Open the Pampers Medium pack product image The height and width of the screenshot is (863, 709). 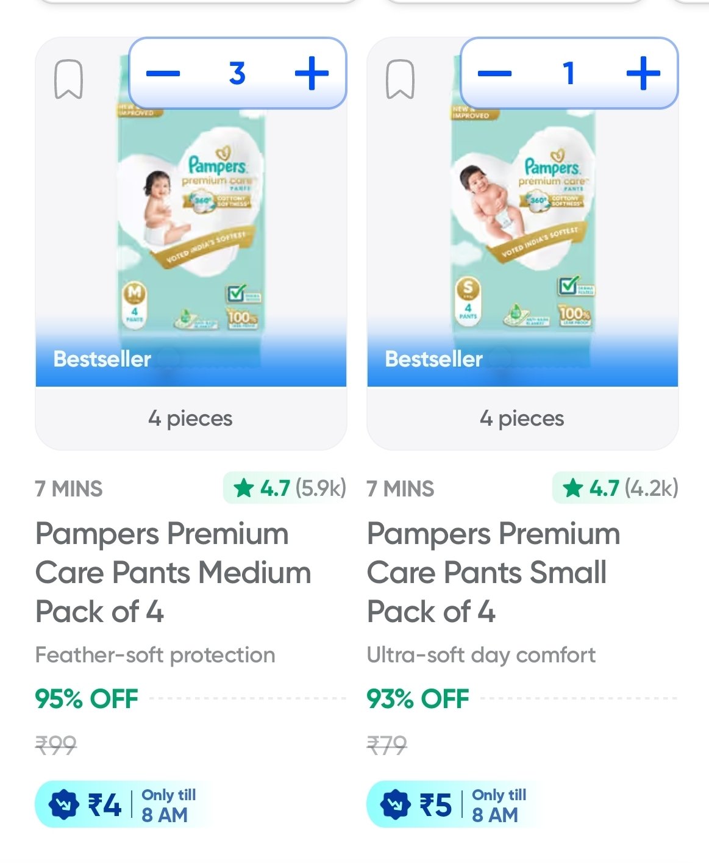pos(191,232)
